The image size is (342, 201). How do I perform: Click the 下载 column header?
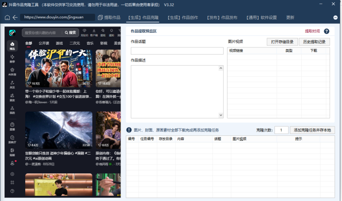click(x=314, y=51)
